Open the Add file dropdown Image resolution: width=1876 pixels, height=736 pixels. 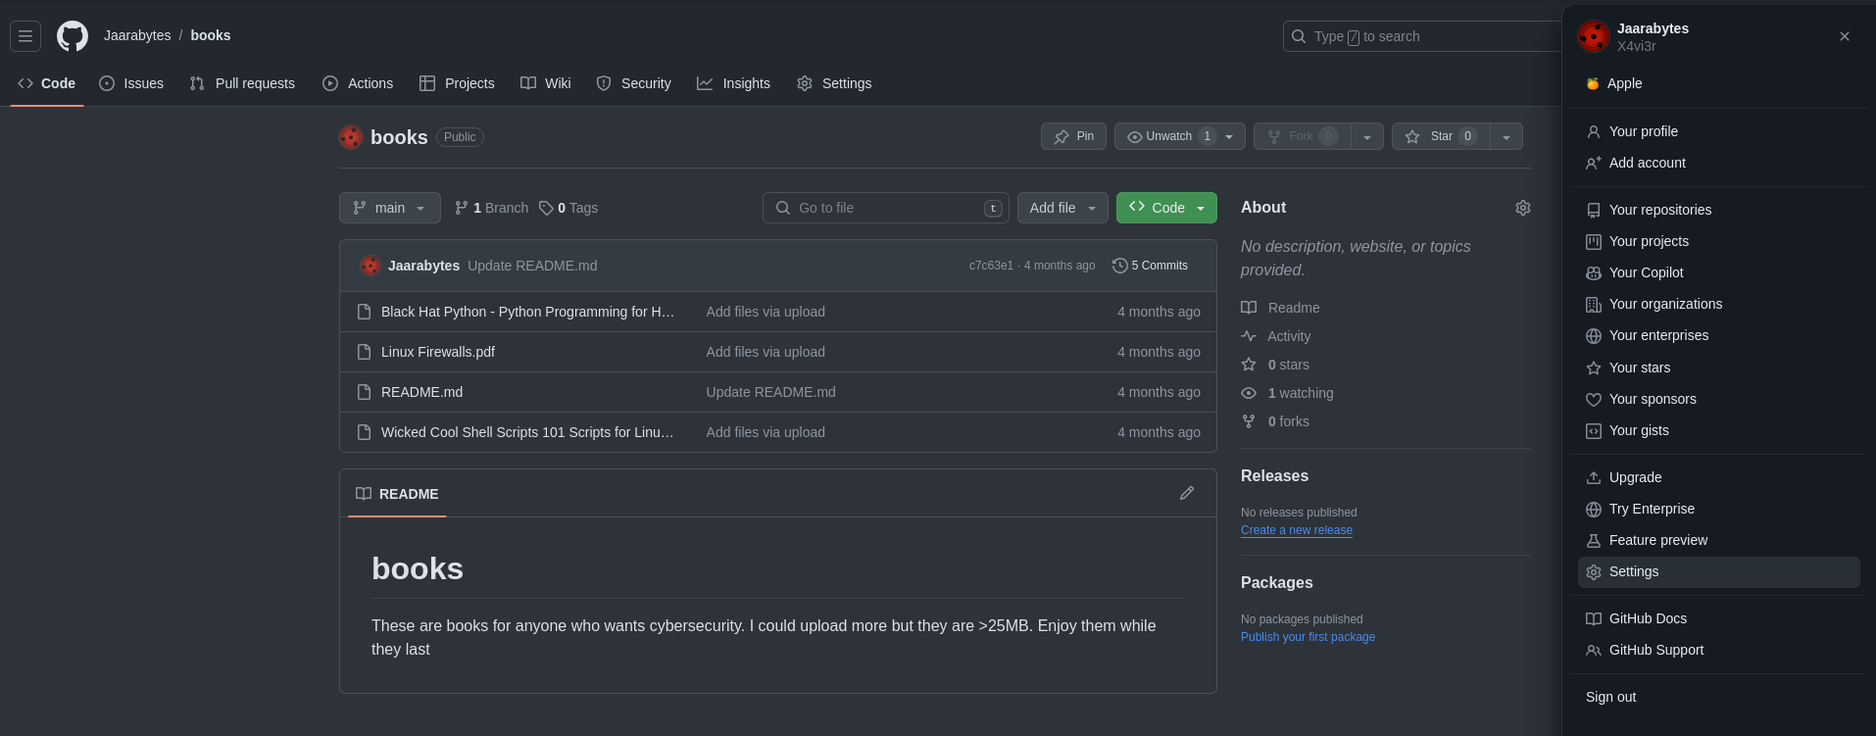coord(1062,208)
